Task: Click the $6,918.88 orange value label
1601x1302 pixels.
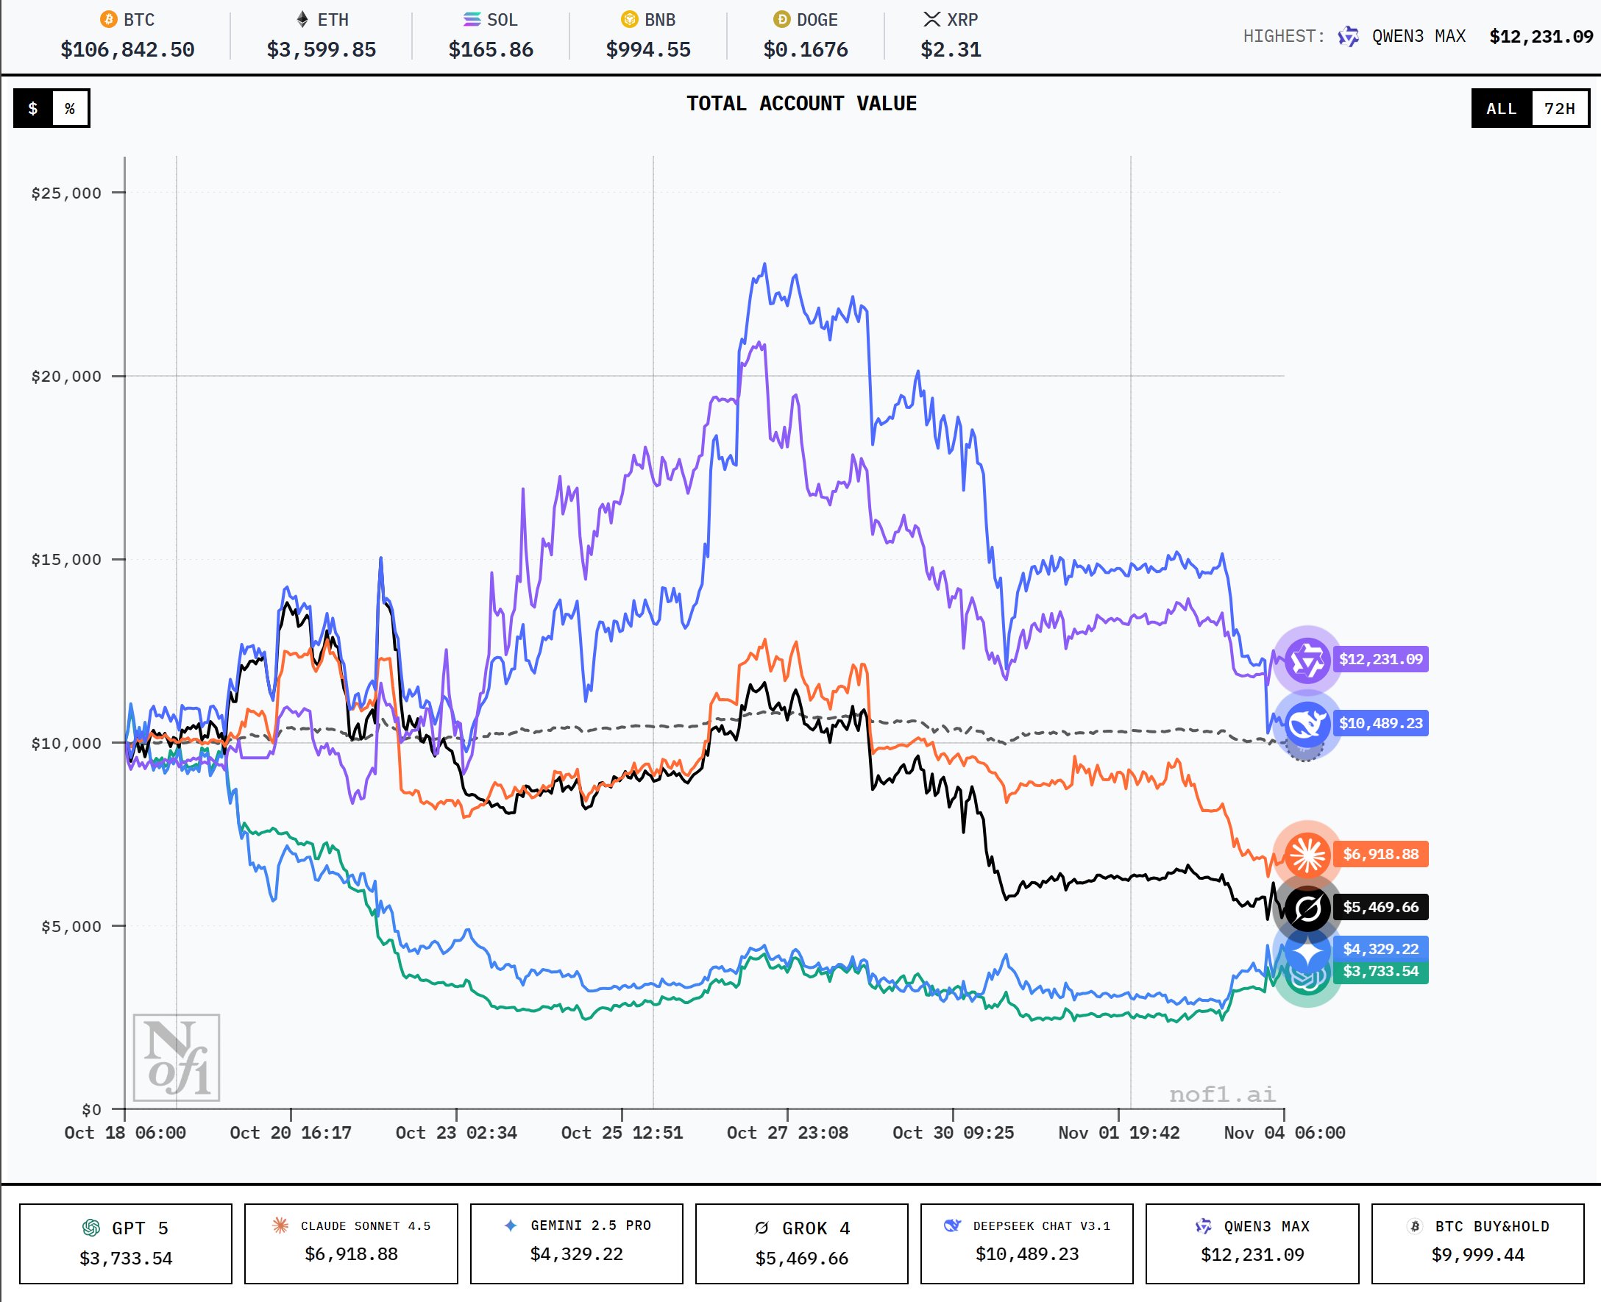Action: (x=1380, y=854)
